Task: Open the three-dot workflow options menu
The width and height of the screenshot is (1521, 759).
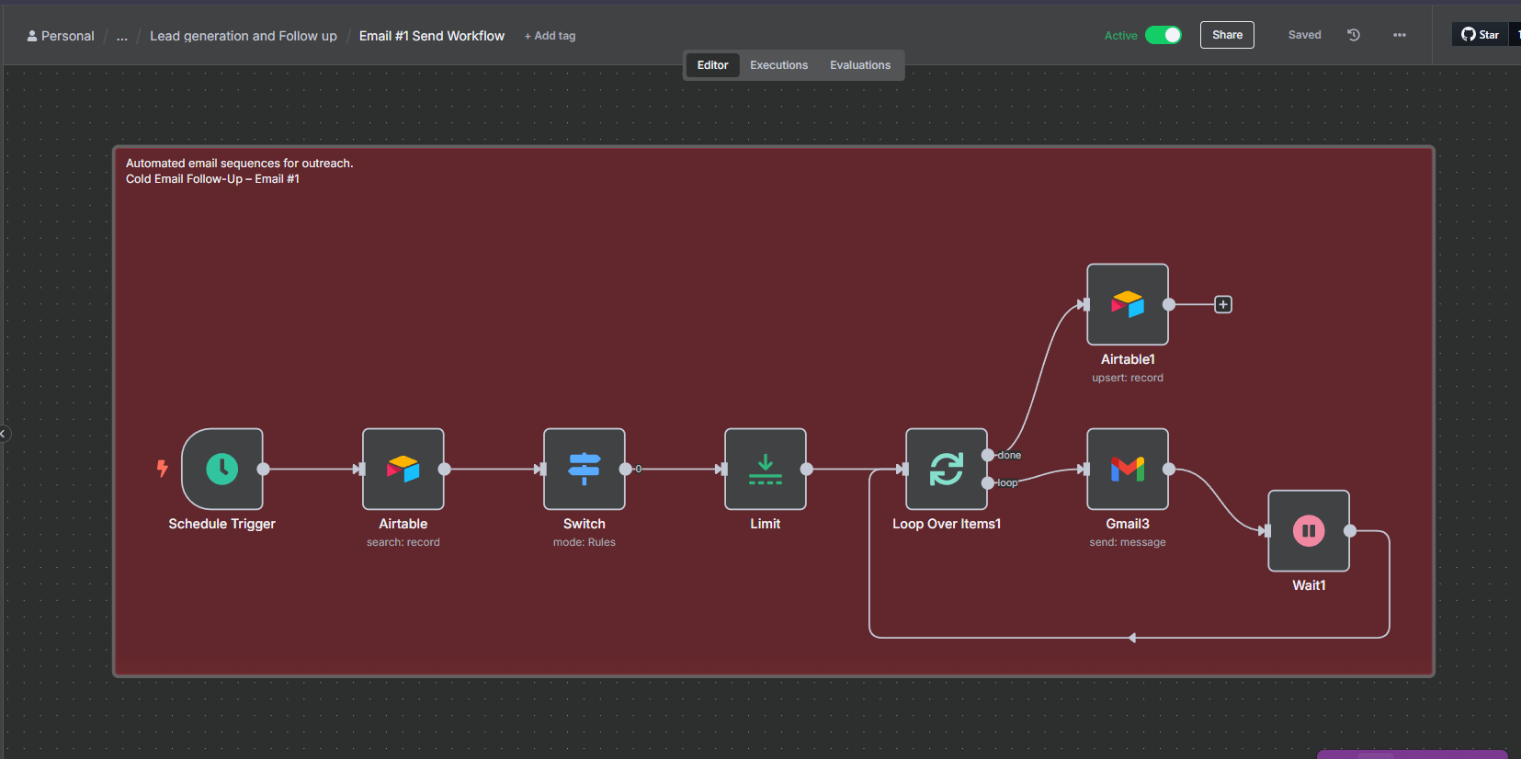Action: tap(1400, 35)
